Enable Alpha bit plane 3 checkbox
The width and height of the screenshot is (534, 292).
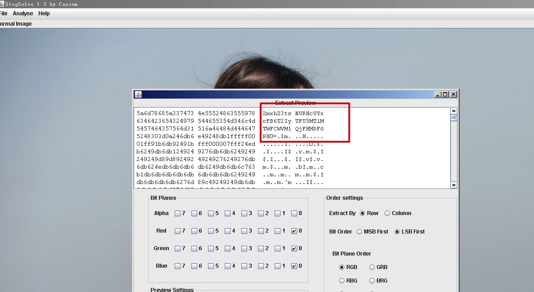[x=244, y=213]
